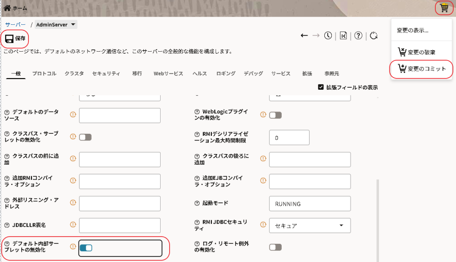The height and width of the screenshot is (262, 456).
Task: Select 変更の破棄 menu item
Action: click(x=421, y=52)
